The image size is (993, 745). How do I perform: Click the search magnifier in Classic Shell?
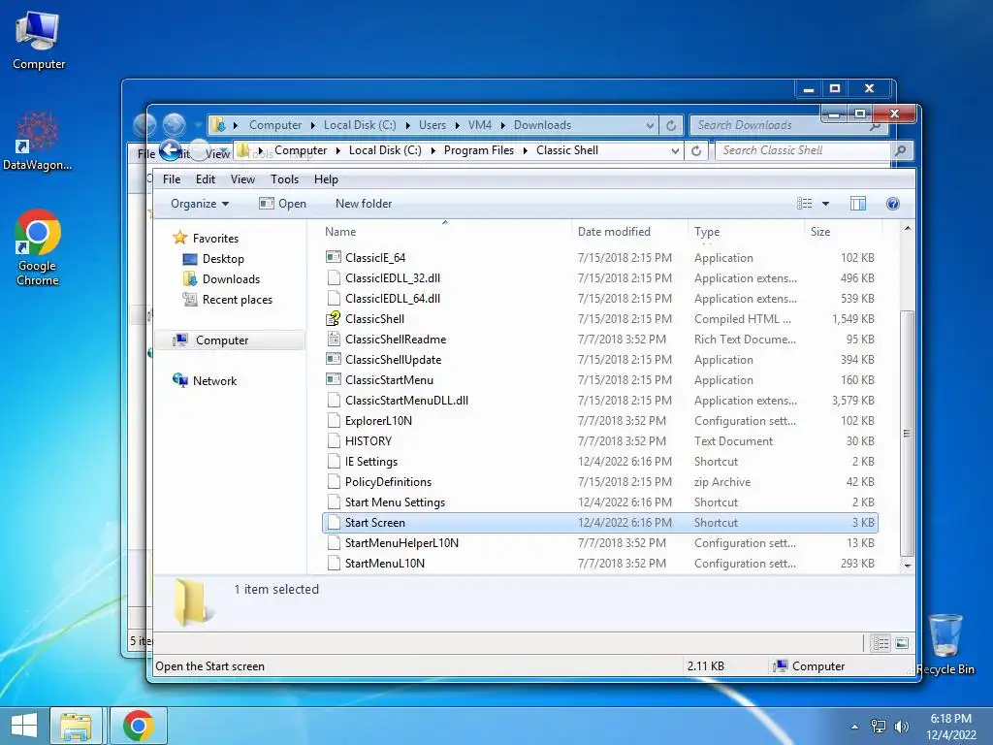(x=900, y=150)
